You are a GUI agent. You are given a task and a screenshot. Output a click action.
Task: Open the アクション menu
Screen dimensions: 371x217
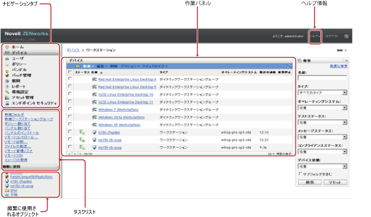click(x=130, y=67)
